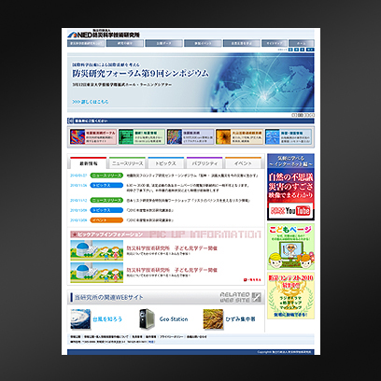Click the green earthquake information banner

click(142, 137)
